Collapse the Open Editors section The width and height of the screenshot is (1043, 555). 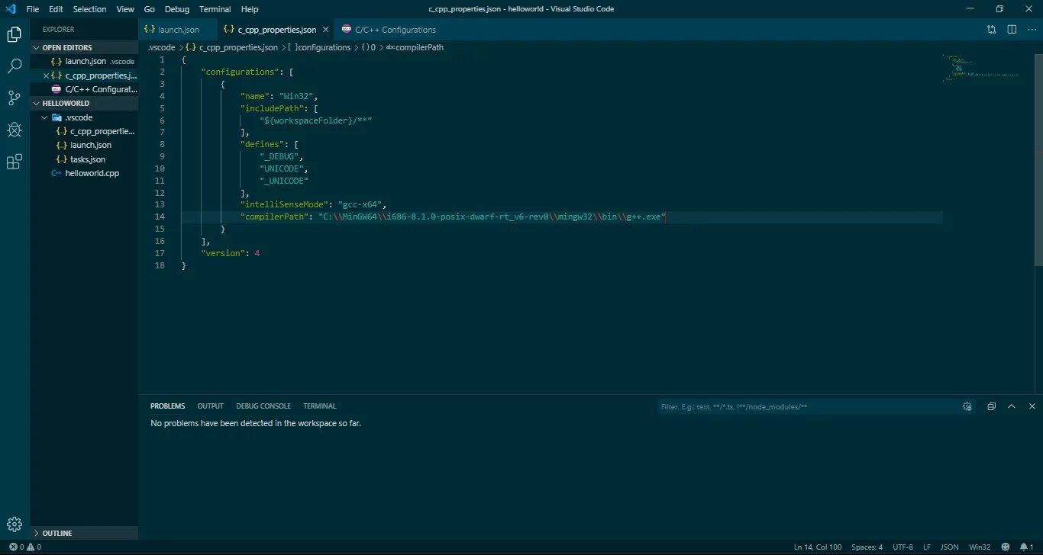[x=36, y=47]
